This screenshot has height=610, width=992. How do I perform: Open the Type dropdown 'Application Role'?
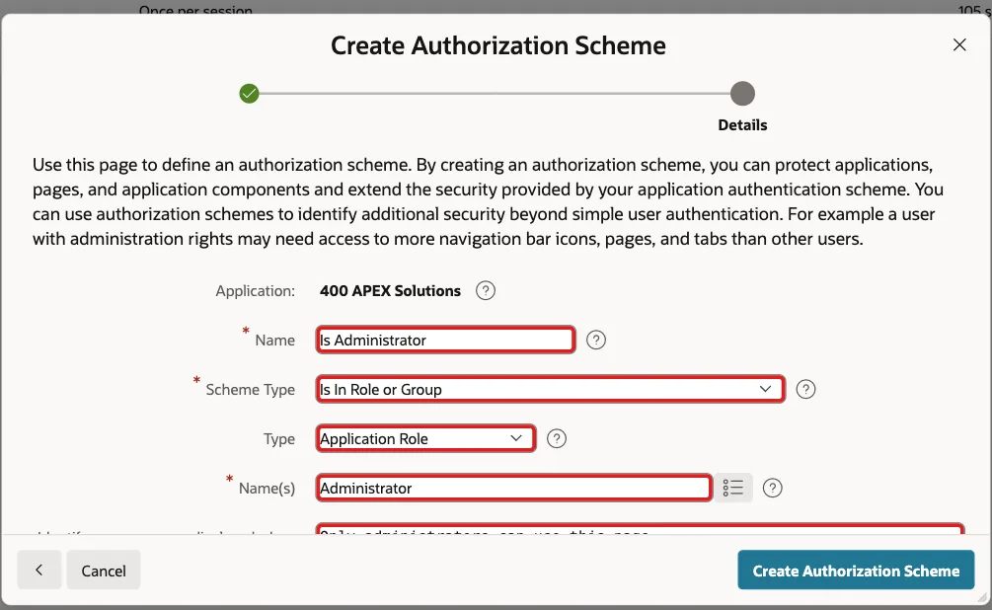coord(425,438)
